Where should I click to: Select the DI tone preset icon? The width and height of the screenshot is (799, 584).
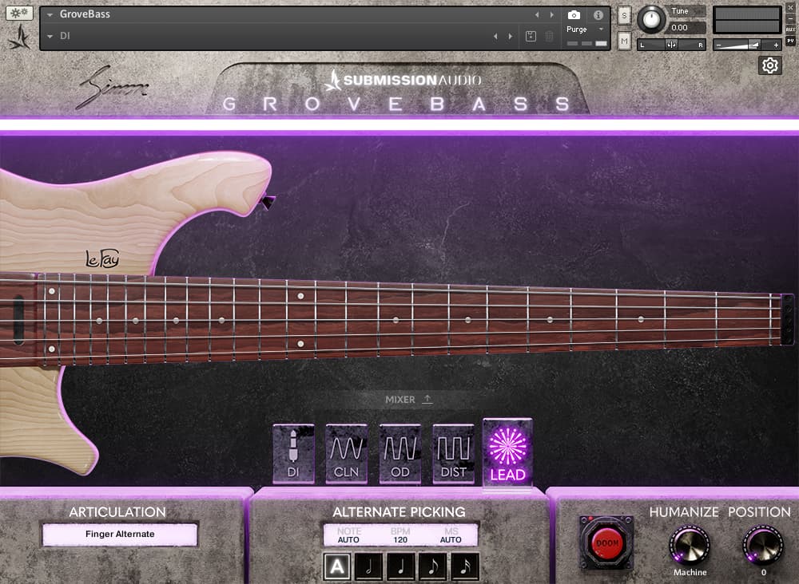coord(293,453)
